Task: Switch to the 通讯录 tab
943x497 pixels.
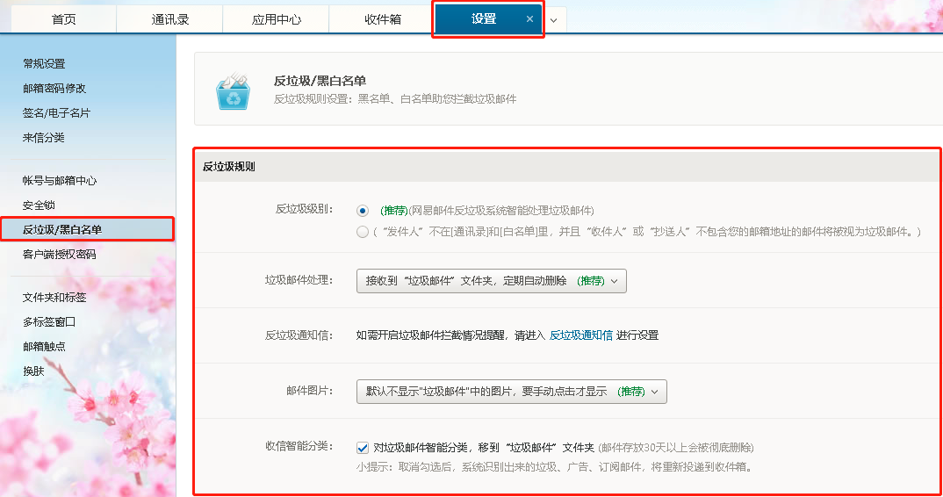Action: pyautogui.click(x=170, y=19)
